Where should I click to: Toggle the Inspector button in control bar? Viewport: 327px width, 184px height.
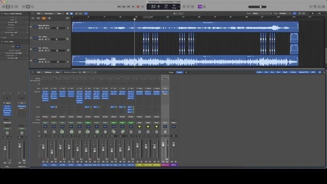click(x=8, y=7)
